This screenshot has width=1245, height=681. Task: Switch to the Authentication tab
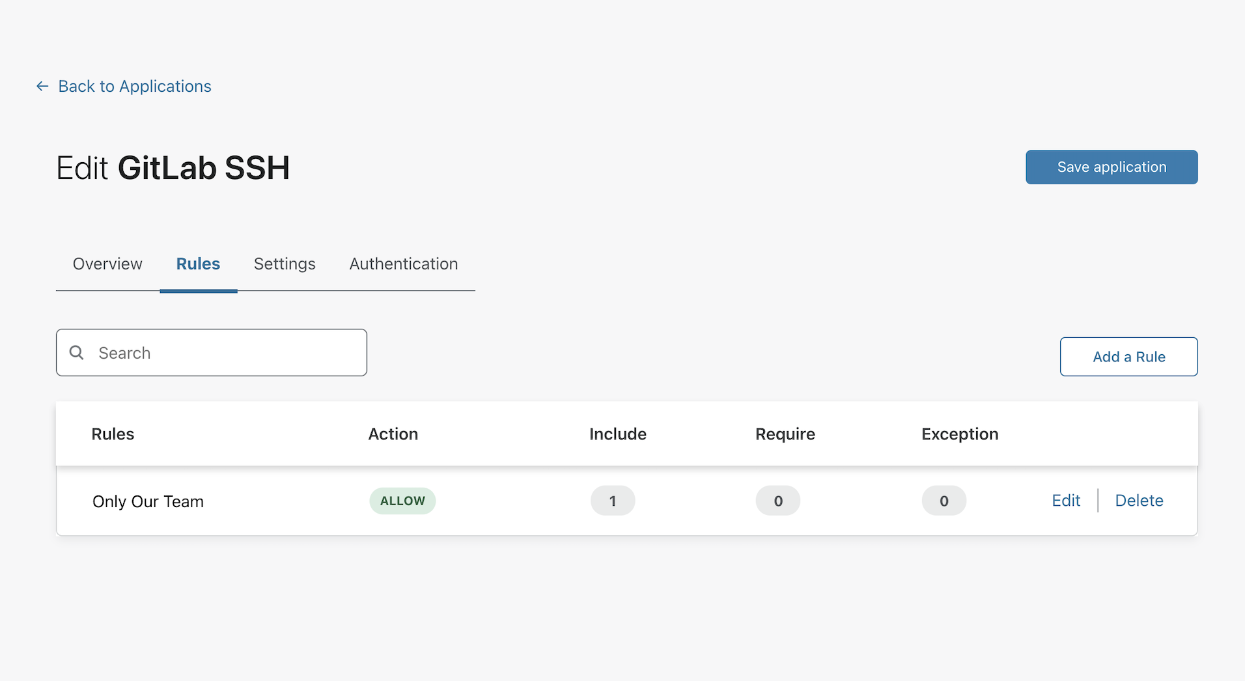coord(403,264)
